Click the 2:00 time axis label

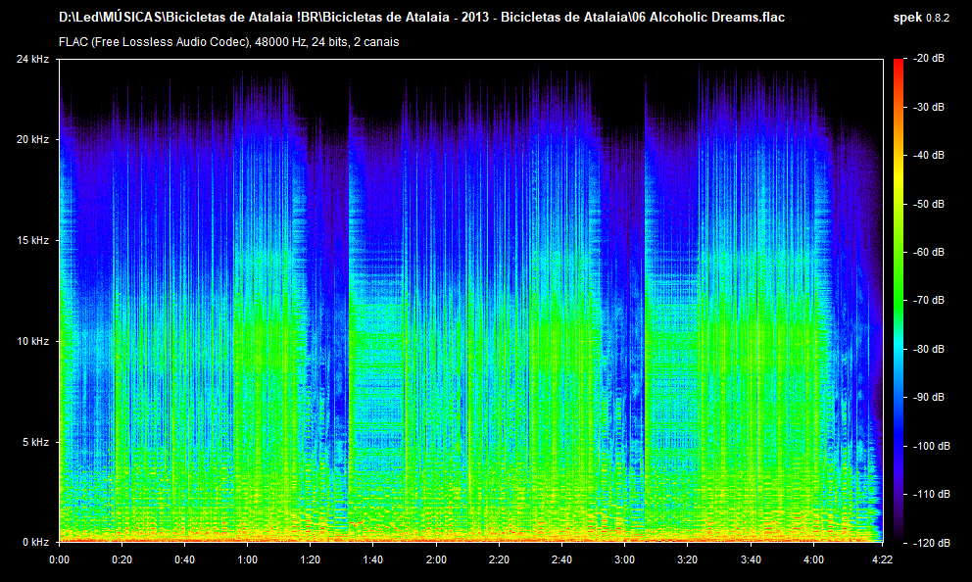(x=436, y=559)
